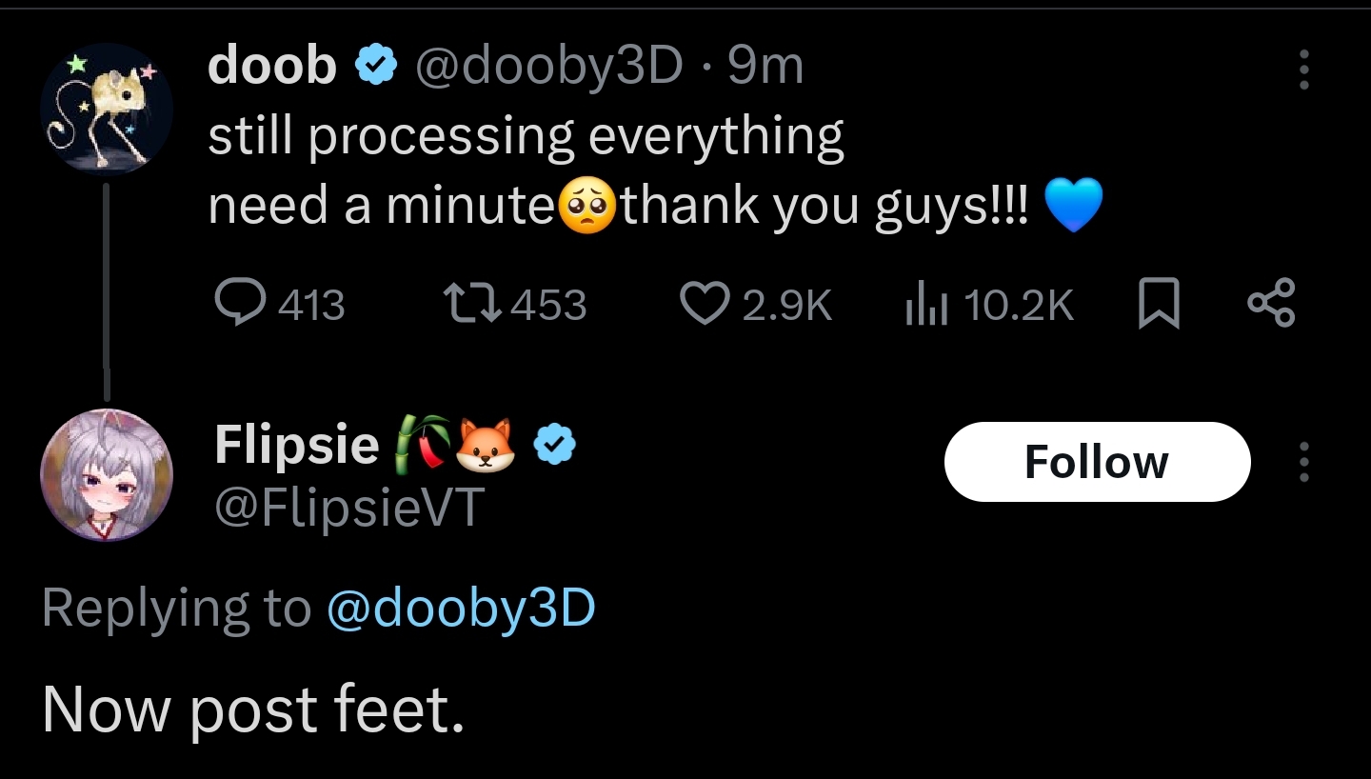Open Flipsie's avatar image
1371x779 pixels.
point(106,474)
